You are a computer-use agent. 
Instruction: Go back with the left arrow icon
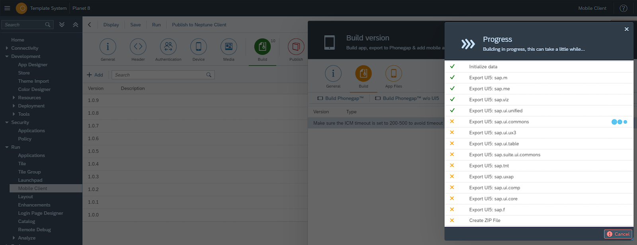[90, 25]
